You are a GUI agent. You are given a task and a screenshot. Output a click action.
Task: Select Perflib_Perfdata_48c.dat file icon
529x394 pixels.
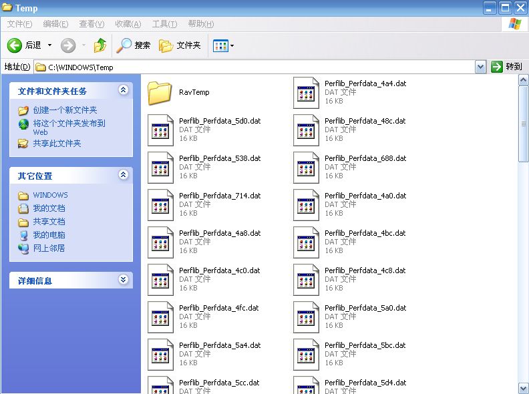(x=306, y=130)
